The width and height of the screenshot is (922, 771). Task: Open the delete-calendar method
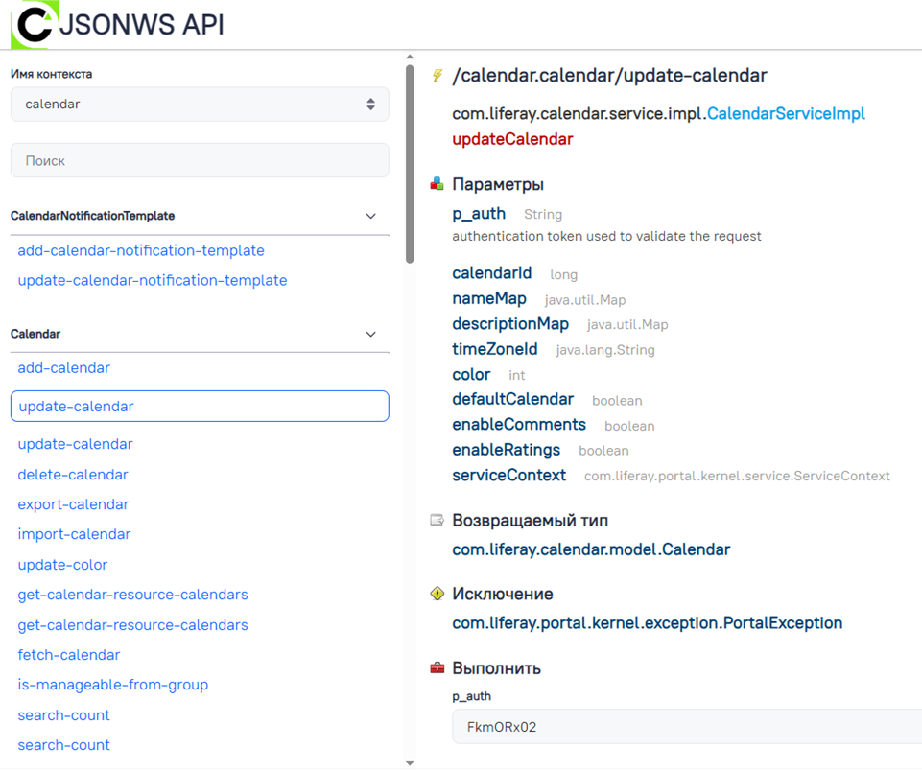[x=73, y=474]
